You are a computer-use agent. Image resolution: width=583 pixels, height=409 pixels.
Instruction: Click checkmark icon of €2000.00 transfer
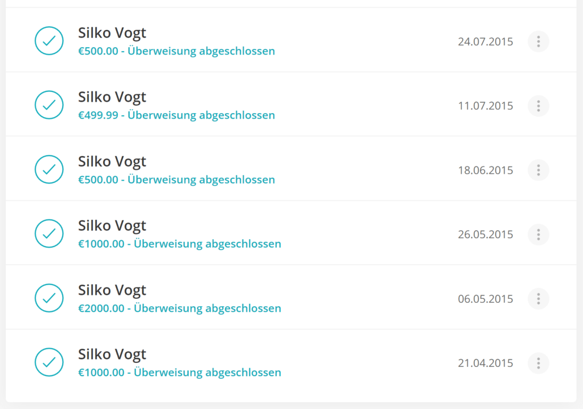(x=49, y=298)
